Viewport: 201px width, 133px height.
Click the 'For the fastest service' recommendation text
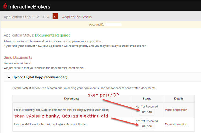point(84,88)
